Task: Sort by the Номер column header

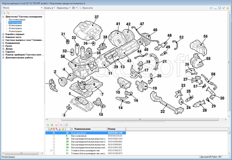Action: (117, 129)
